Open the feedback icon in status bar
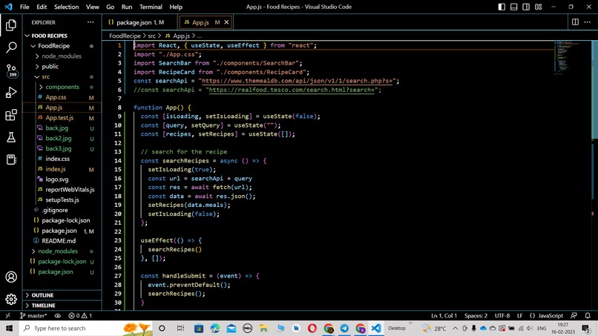 point(574,316)
